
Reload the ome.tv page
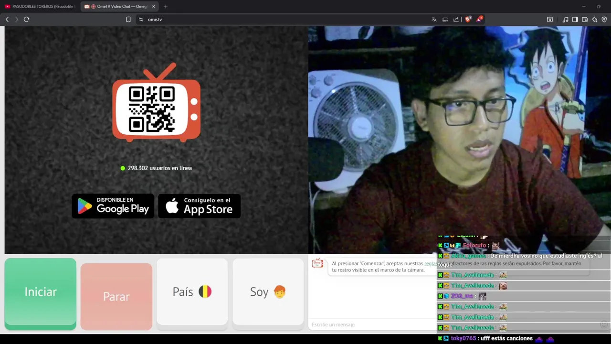pyautogui.click(x=27, y=20)
